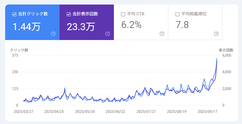Click the 2025/03/27 date label

point(23,111)
